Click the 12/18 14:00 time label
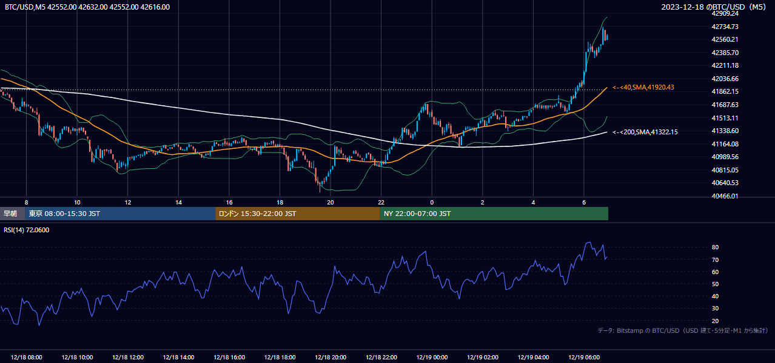Image resolution: width=775 pixels, height=363 pixels. tap(178, 358)
